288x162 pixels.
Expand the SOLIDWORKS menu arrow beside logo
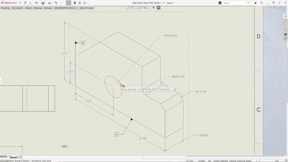(x=20, y=3)
